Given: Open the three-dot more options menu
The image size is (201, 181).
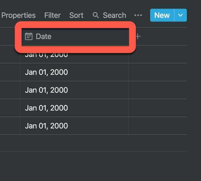Looking at the screenshot, I should point(138,15).
